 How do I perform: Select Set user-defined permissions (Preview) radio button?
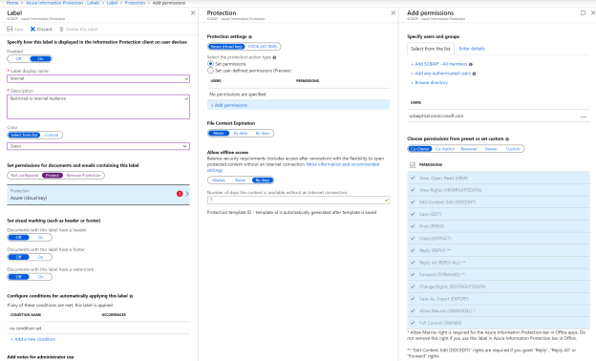[210, 71]
